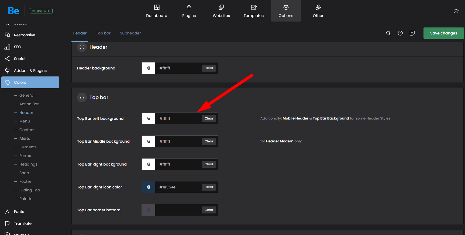Select Footer in the Colors submenu

pyautogui.click(x=25, y=181)
